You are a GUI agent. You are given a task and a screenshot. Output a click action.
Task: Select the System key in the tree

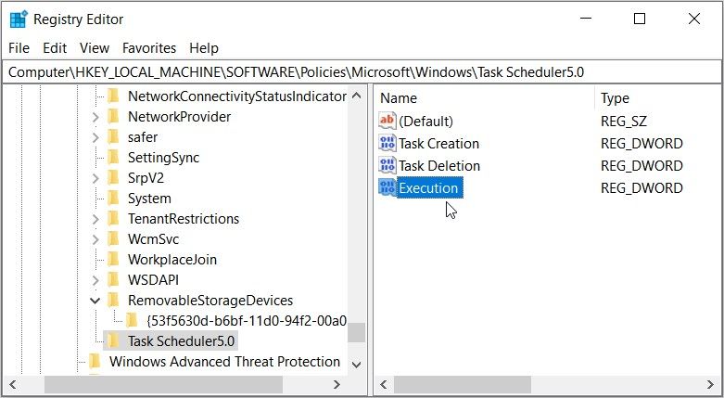pos(149,199)
